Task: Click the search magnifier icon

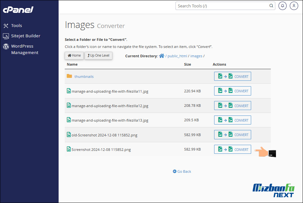Action: tap(271, 6)
